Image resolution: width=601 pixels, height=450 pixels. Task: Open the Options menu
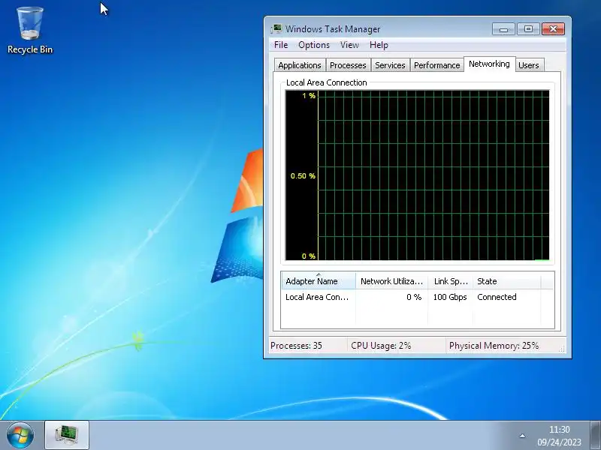(314, 45)
